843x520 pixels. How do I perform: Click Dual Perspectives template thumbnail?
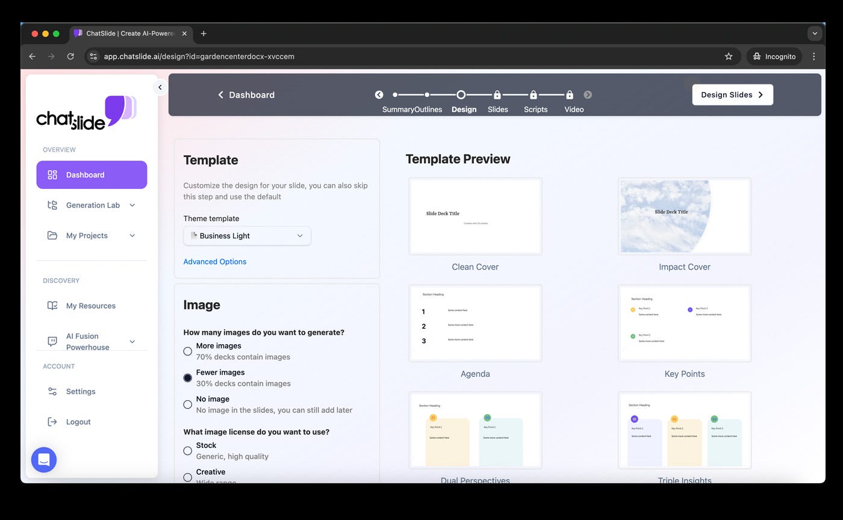[475, 430]
